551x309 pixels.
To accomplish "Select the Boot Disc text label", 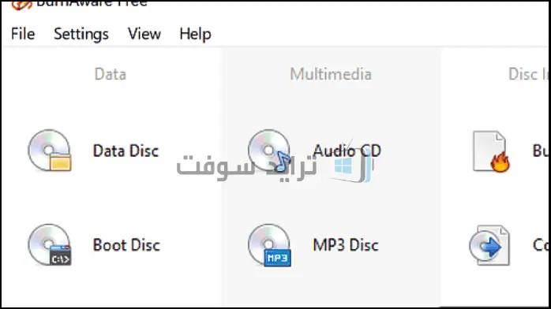I will (x=126, y=245).
